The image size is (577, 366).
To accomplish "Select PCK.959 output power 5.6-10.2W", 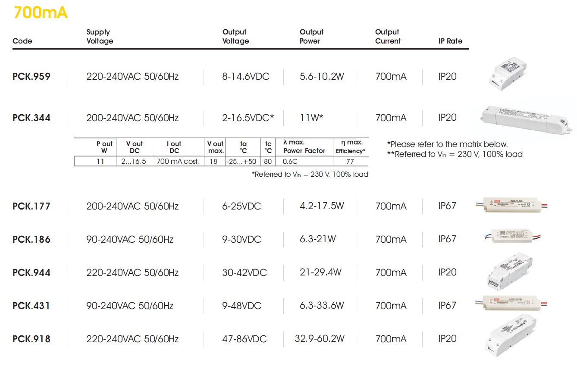I will click(x=322, y=77).
